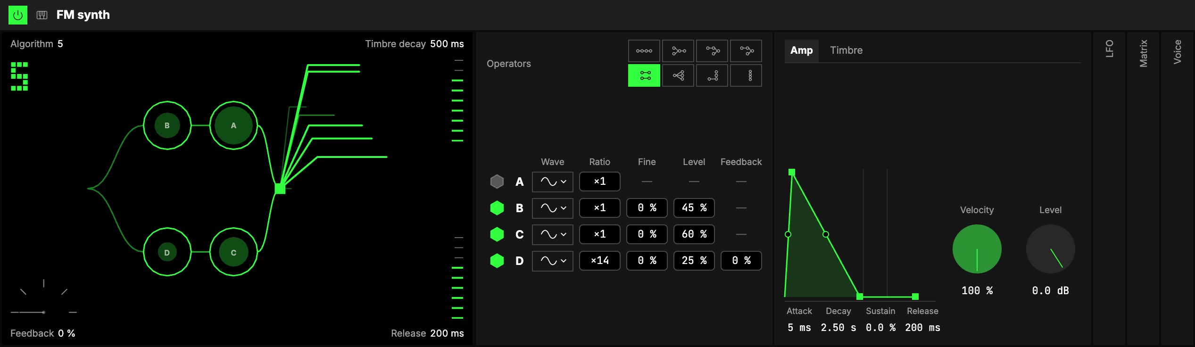
Task: Select the highlighted two parallel pairs algorithm
Action: (644, 75)
